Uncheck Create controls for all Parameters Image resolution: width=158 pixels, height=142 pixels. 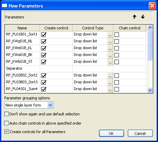(x=7, y=131)
